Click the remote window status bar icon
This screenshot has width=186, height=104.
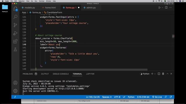coord(15,97)
